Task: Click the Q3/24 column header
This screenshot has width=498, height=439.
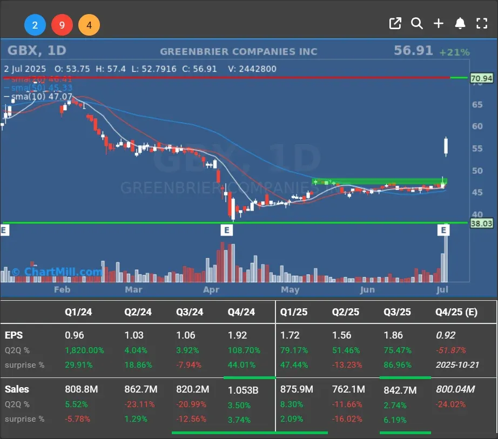Action: click(x=190, y=312)
